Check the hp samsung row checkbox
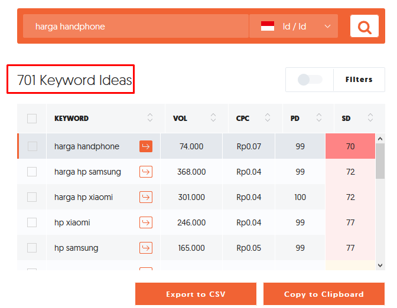 pyautogui.click(x=32, y=248)
